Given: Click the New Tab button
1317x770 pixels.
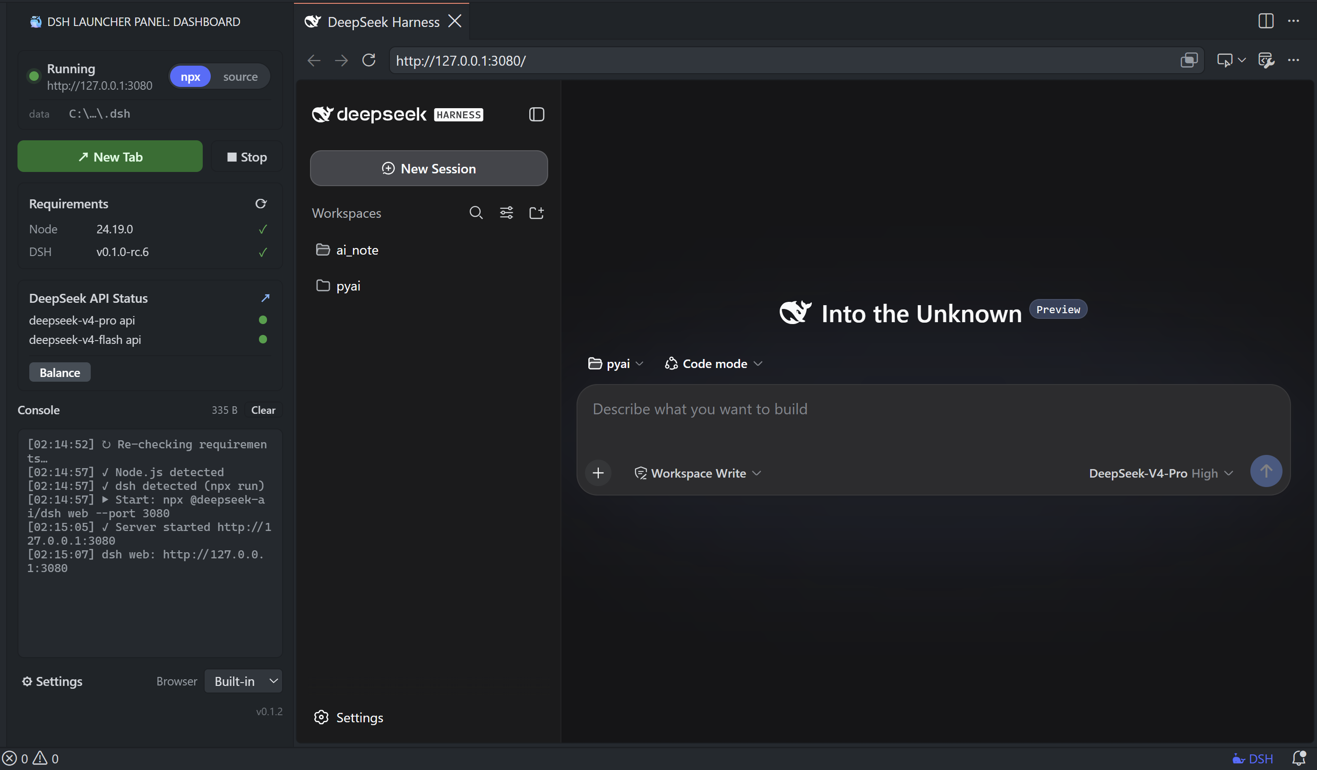Looking at the screenshot, I should click(110, 157).
